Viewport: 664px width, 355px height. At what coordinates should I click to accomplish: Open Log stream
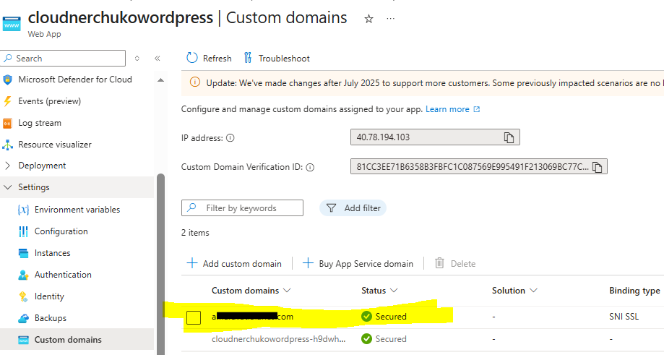pos(40,123)
